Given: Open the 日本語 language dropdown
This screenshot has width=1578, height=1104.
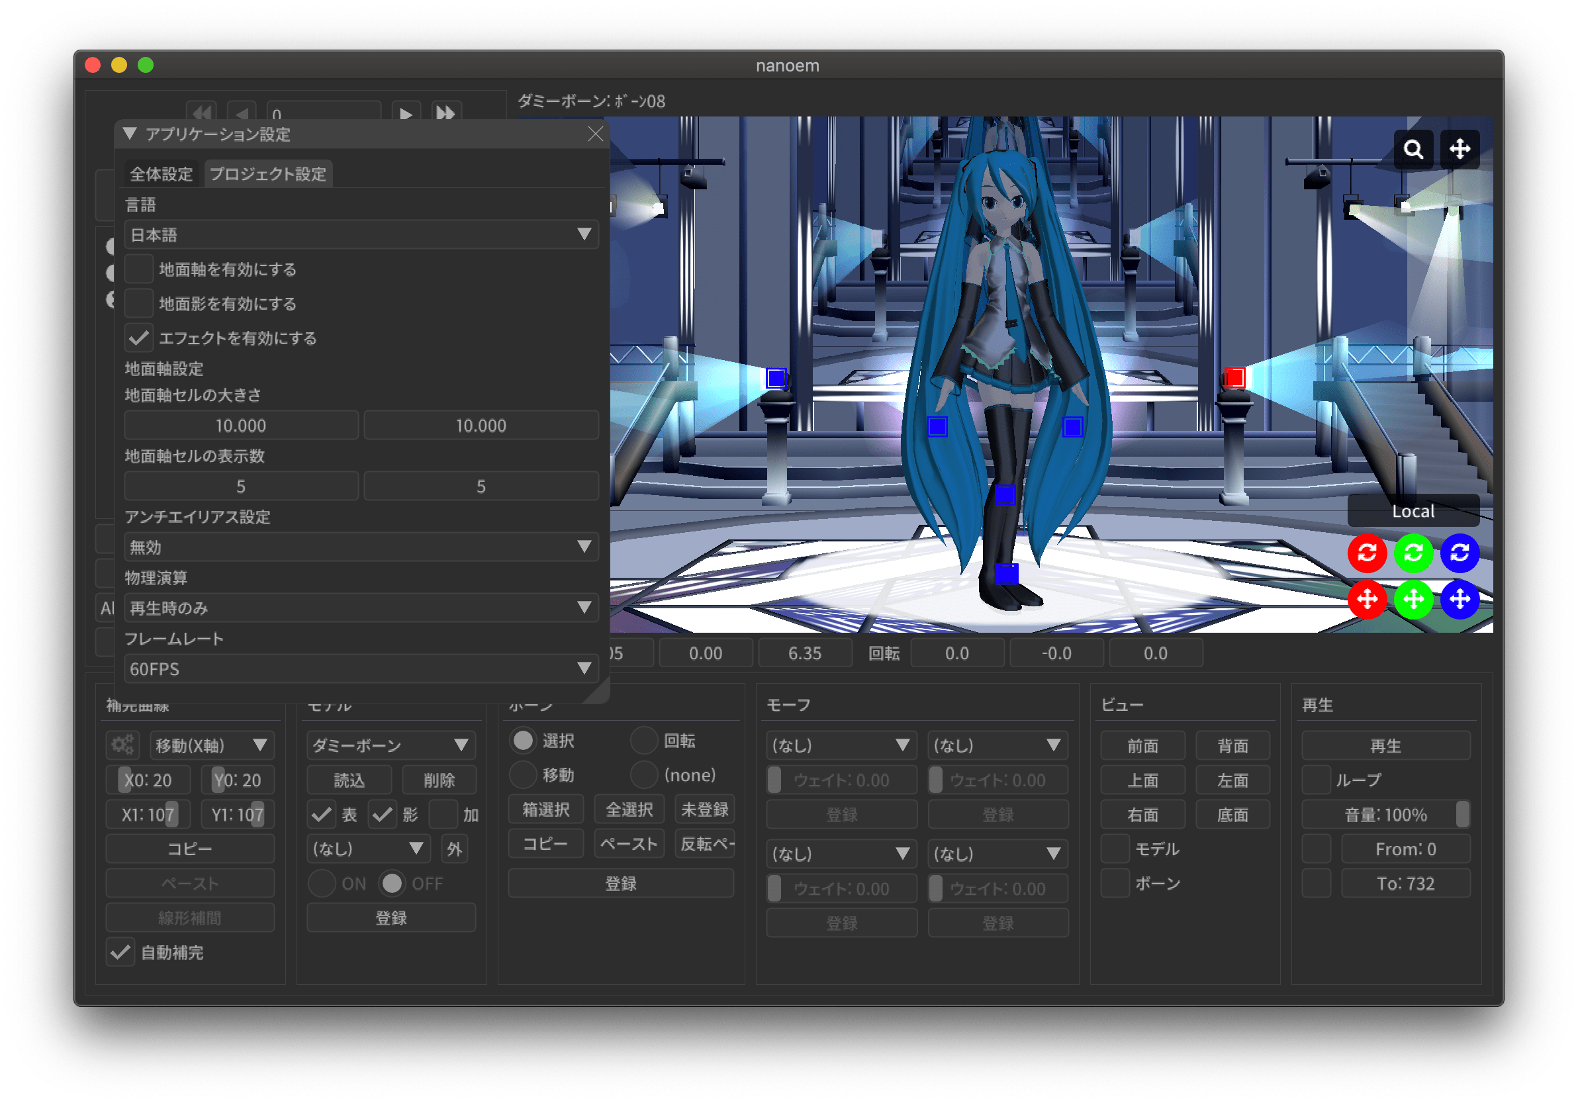Looking at the screenshot, I should tap(361, 234).
